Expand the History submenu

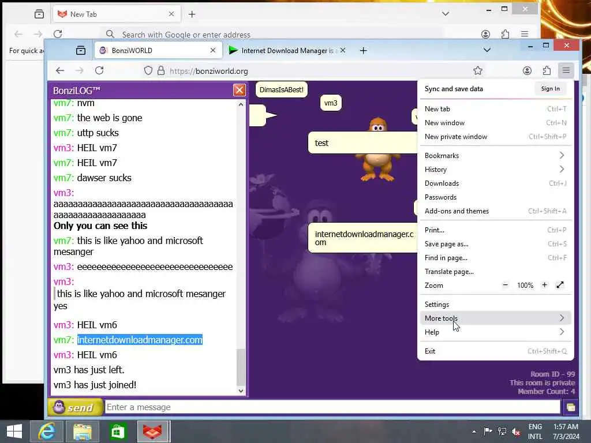click(496, 170)
